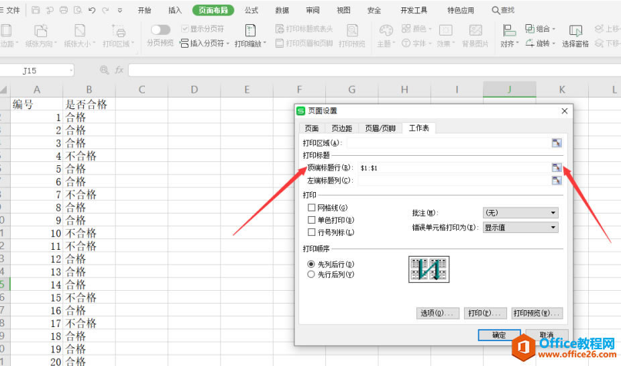Viewport: 621px width, 366px height.
Task: Click the formula bar input field
Action: click(374, 71)
